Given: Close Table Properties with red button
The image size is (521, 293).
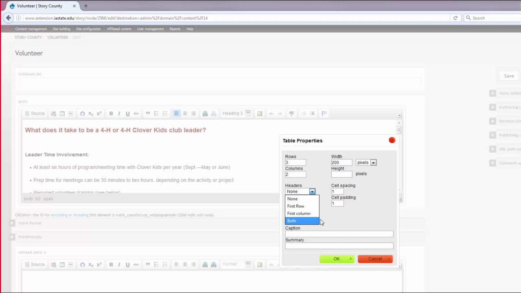Looking at the screenshot, I should 392,140.
